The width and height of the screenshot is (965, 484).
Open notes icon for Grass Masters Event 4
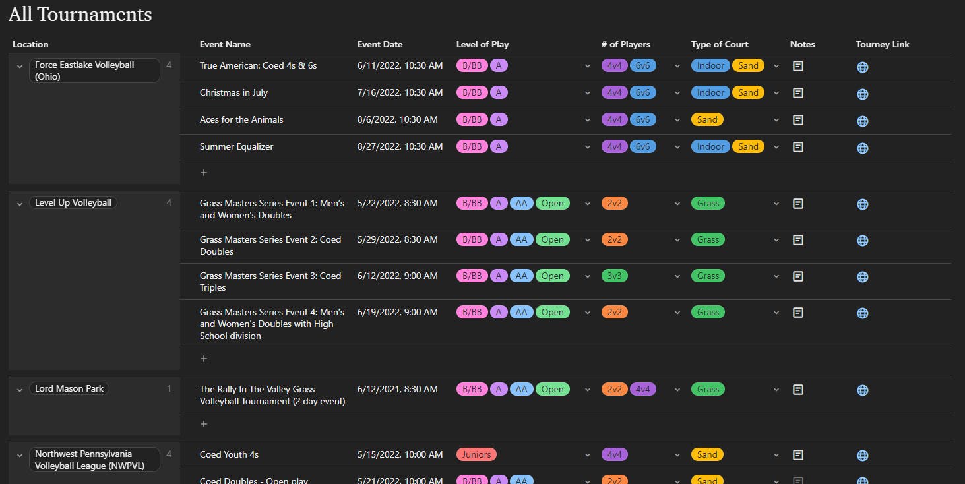797,313
